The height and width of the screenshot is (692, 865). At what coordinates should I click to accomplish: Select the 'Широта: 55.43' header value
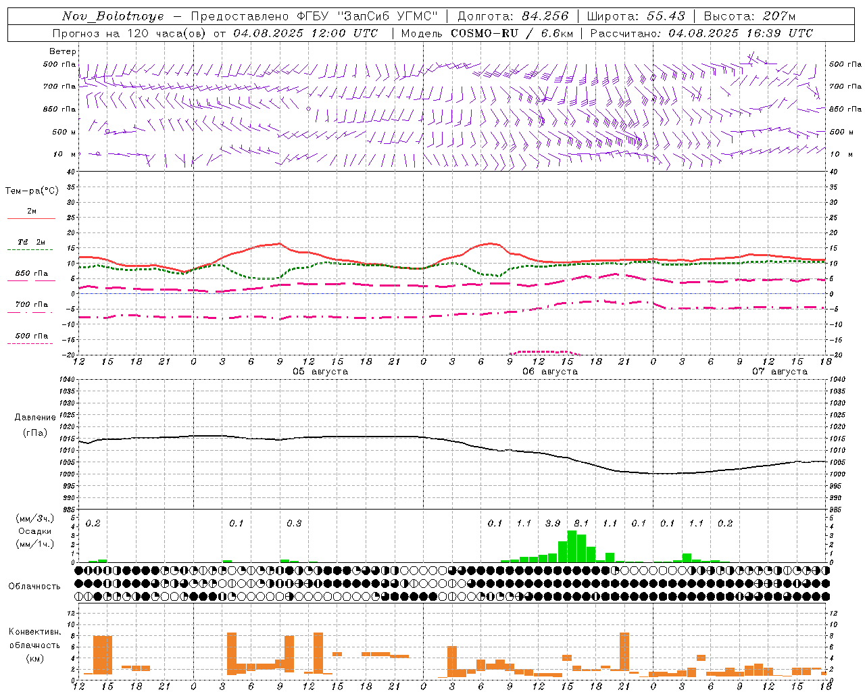pos(636,16)
